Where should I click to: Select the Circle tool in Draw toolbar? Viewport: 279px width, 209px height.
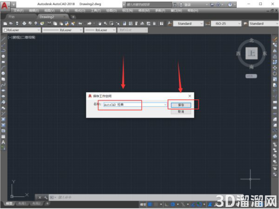[x=3, y=73]
